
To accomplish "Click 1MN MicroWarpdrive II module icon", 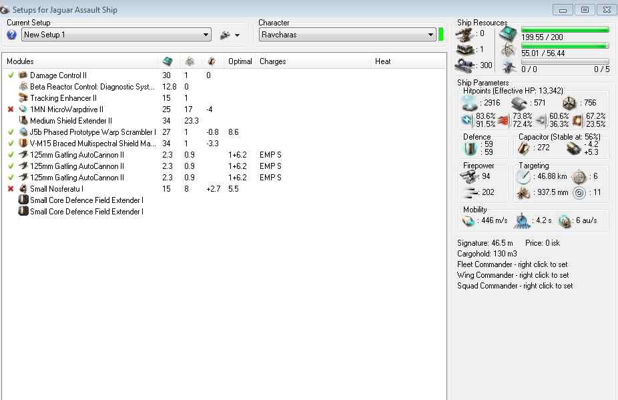I will tap(23, 110).
